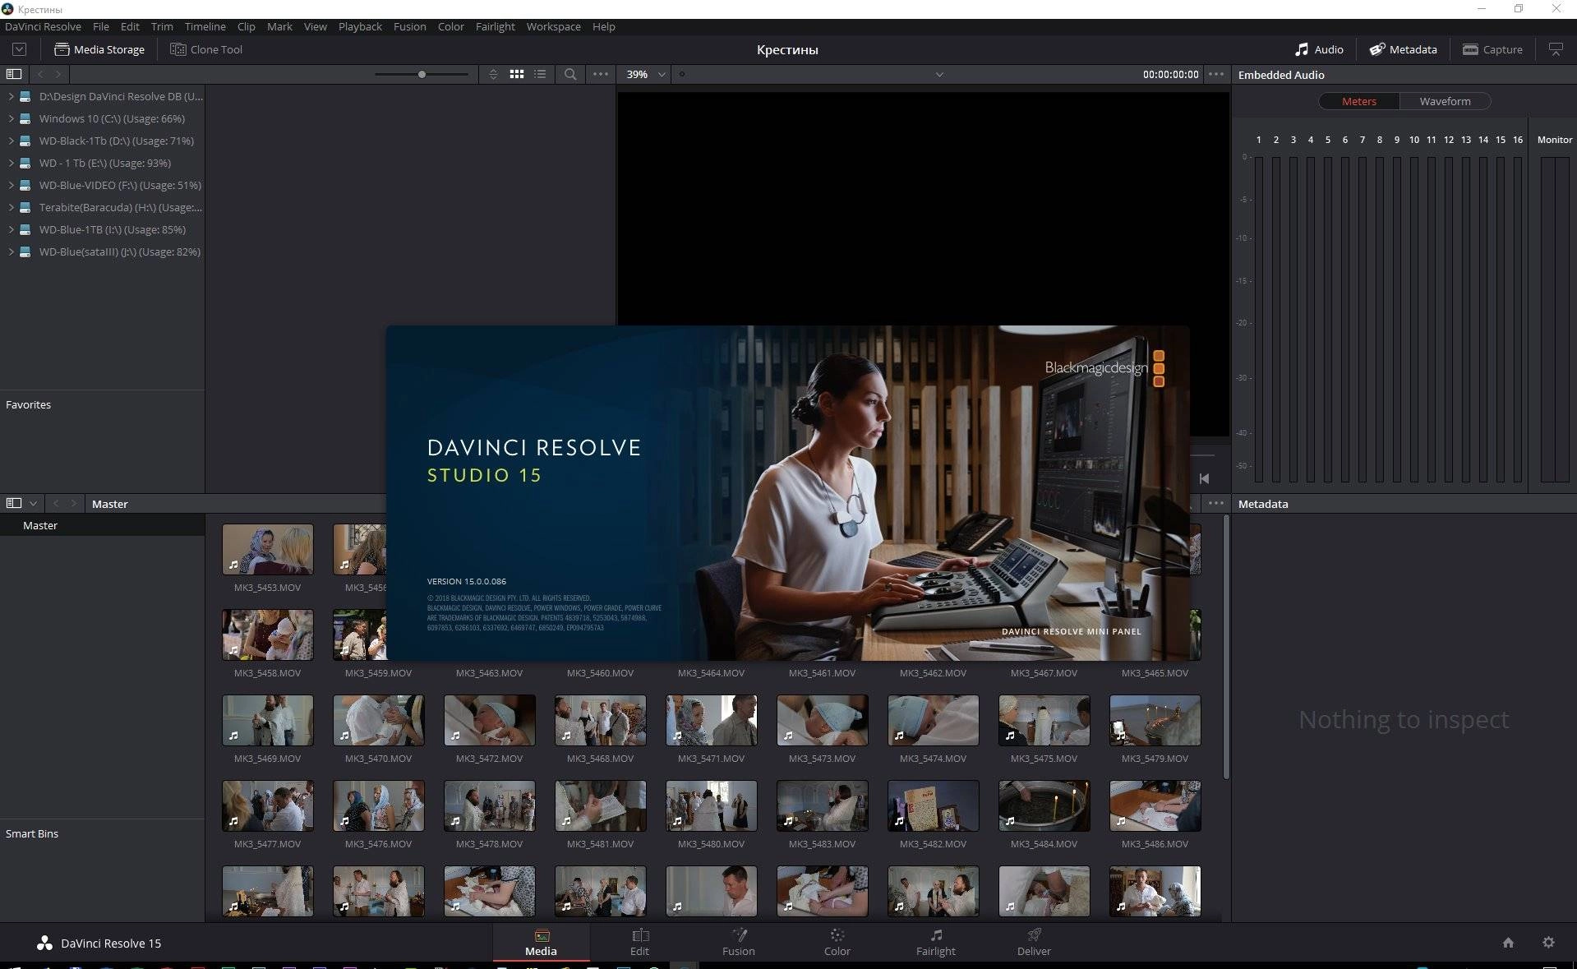
Task: Select clip MK3_5484.MOV thumbnail
Action: pyautogui.click(x=1044, y=805)
